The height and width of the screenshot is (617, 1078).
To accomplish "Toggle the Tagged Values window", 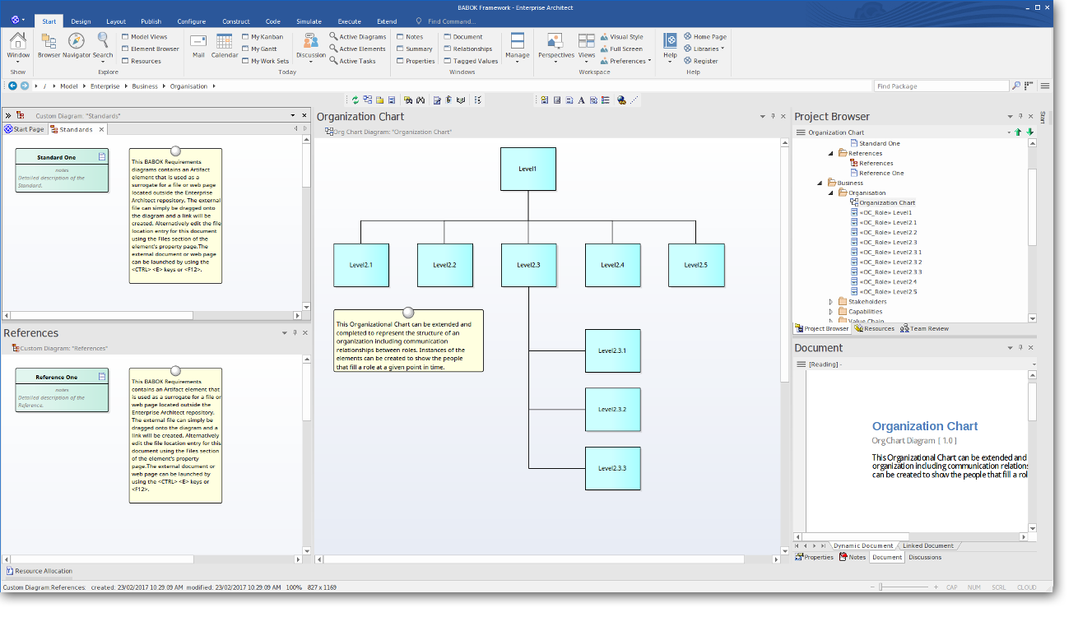I will tap(470, 61).
